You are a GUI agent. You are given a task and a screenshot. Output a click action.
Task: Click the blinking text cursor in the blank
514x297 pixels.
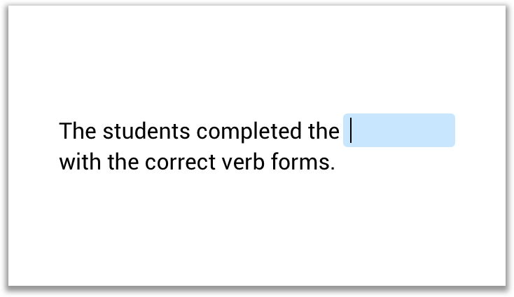(x=351, y=130)
